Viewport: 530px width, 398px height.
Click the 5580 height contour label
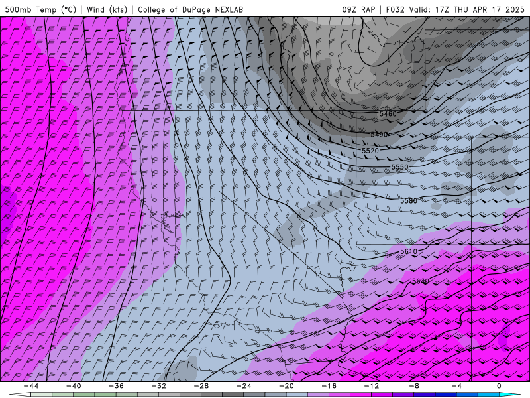tap(409, 201)
